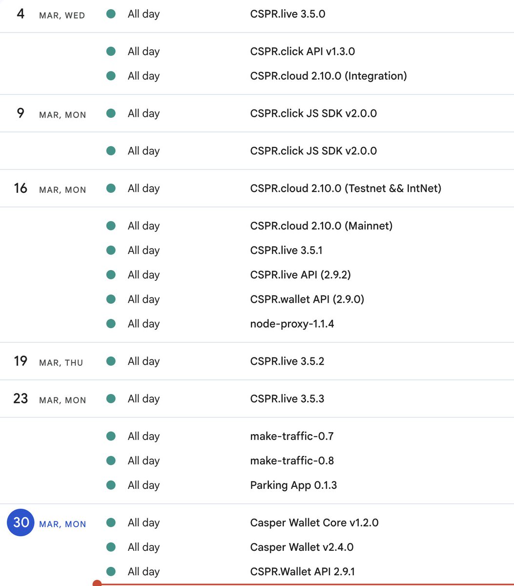Click the dot beside Casper Wallet v2.4.0
The width and height of the screenshot is (514, 586).
coord(111,547)
